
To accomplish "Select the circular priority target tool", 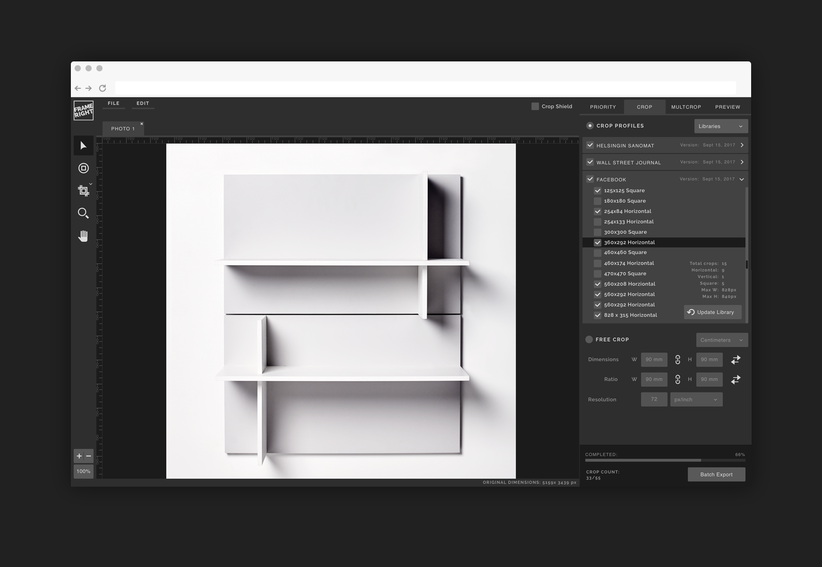I will pos(83,168).
